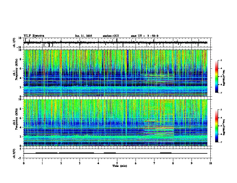The height and width of the screenshot is (183, 237).
Task: Click the ch.1 frequency tick '8'
Action: click(x=21, y=59)
